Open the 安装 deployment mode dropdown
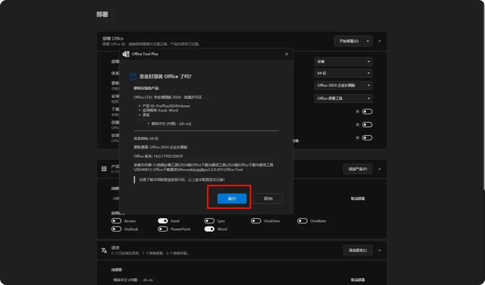The image size is (485, 285). click(x=344, y=61)
